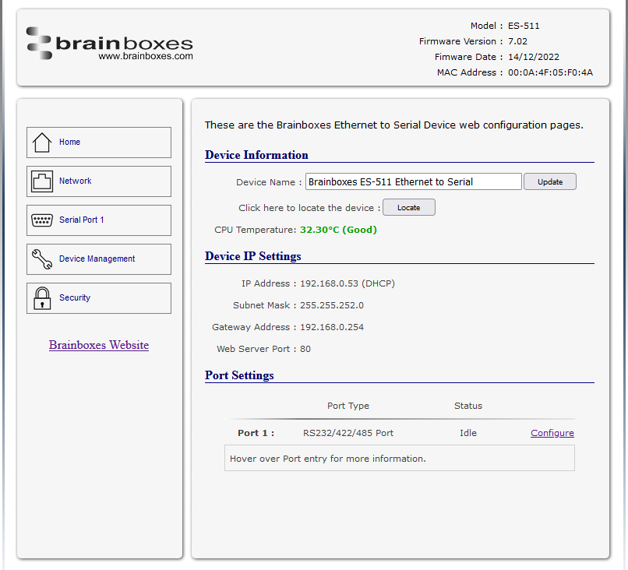Follow the Brainboxes Website link
The image size is (628, 570).
pyautogui.click(x=99, y=345)
